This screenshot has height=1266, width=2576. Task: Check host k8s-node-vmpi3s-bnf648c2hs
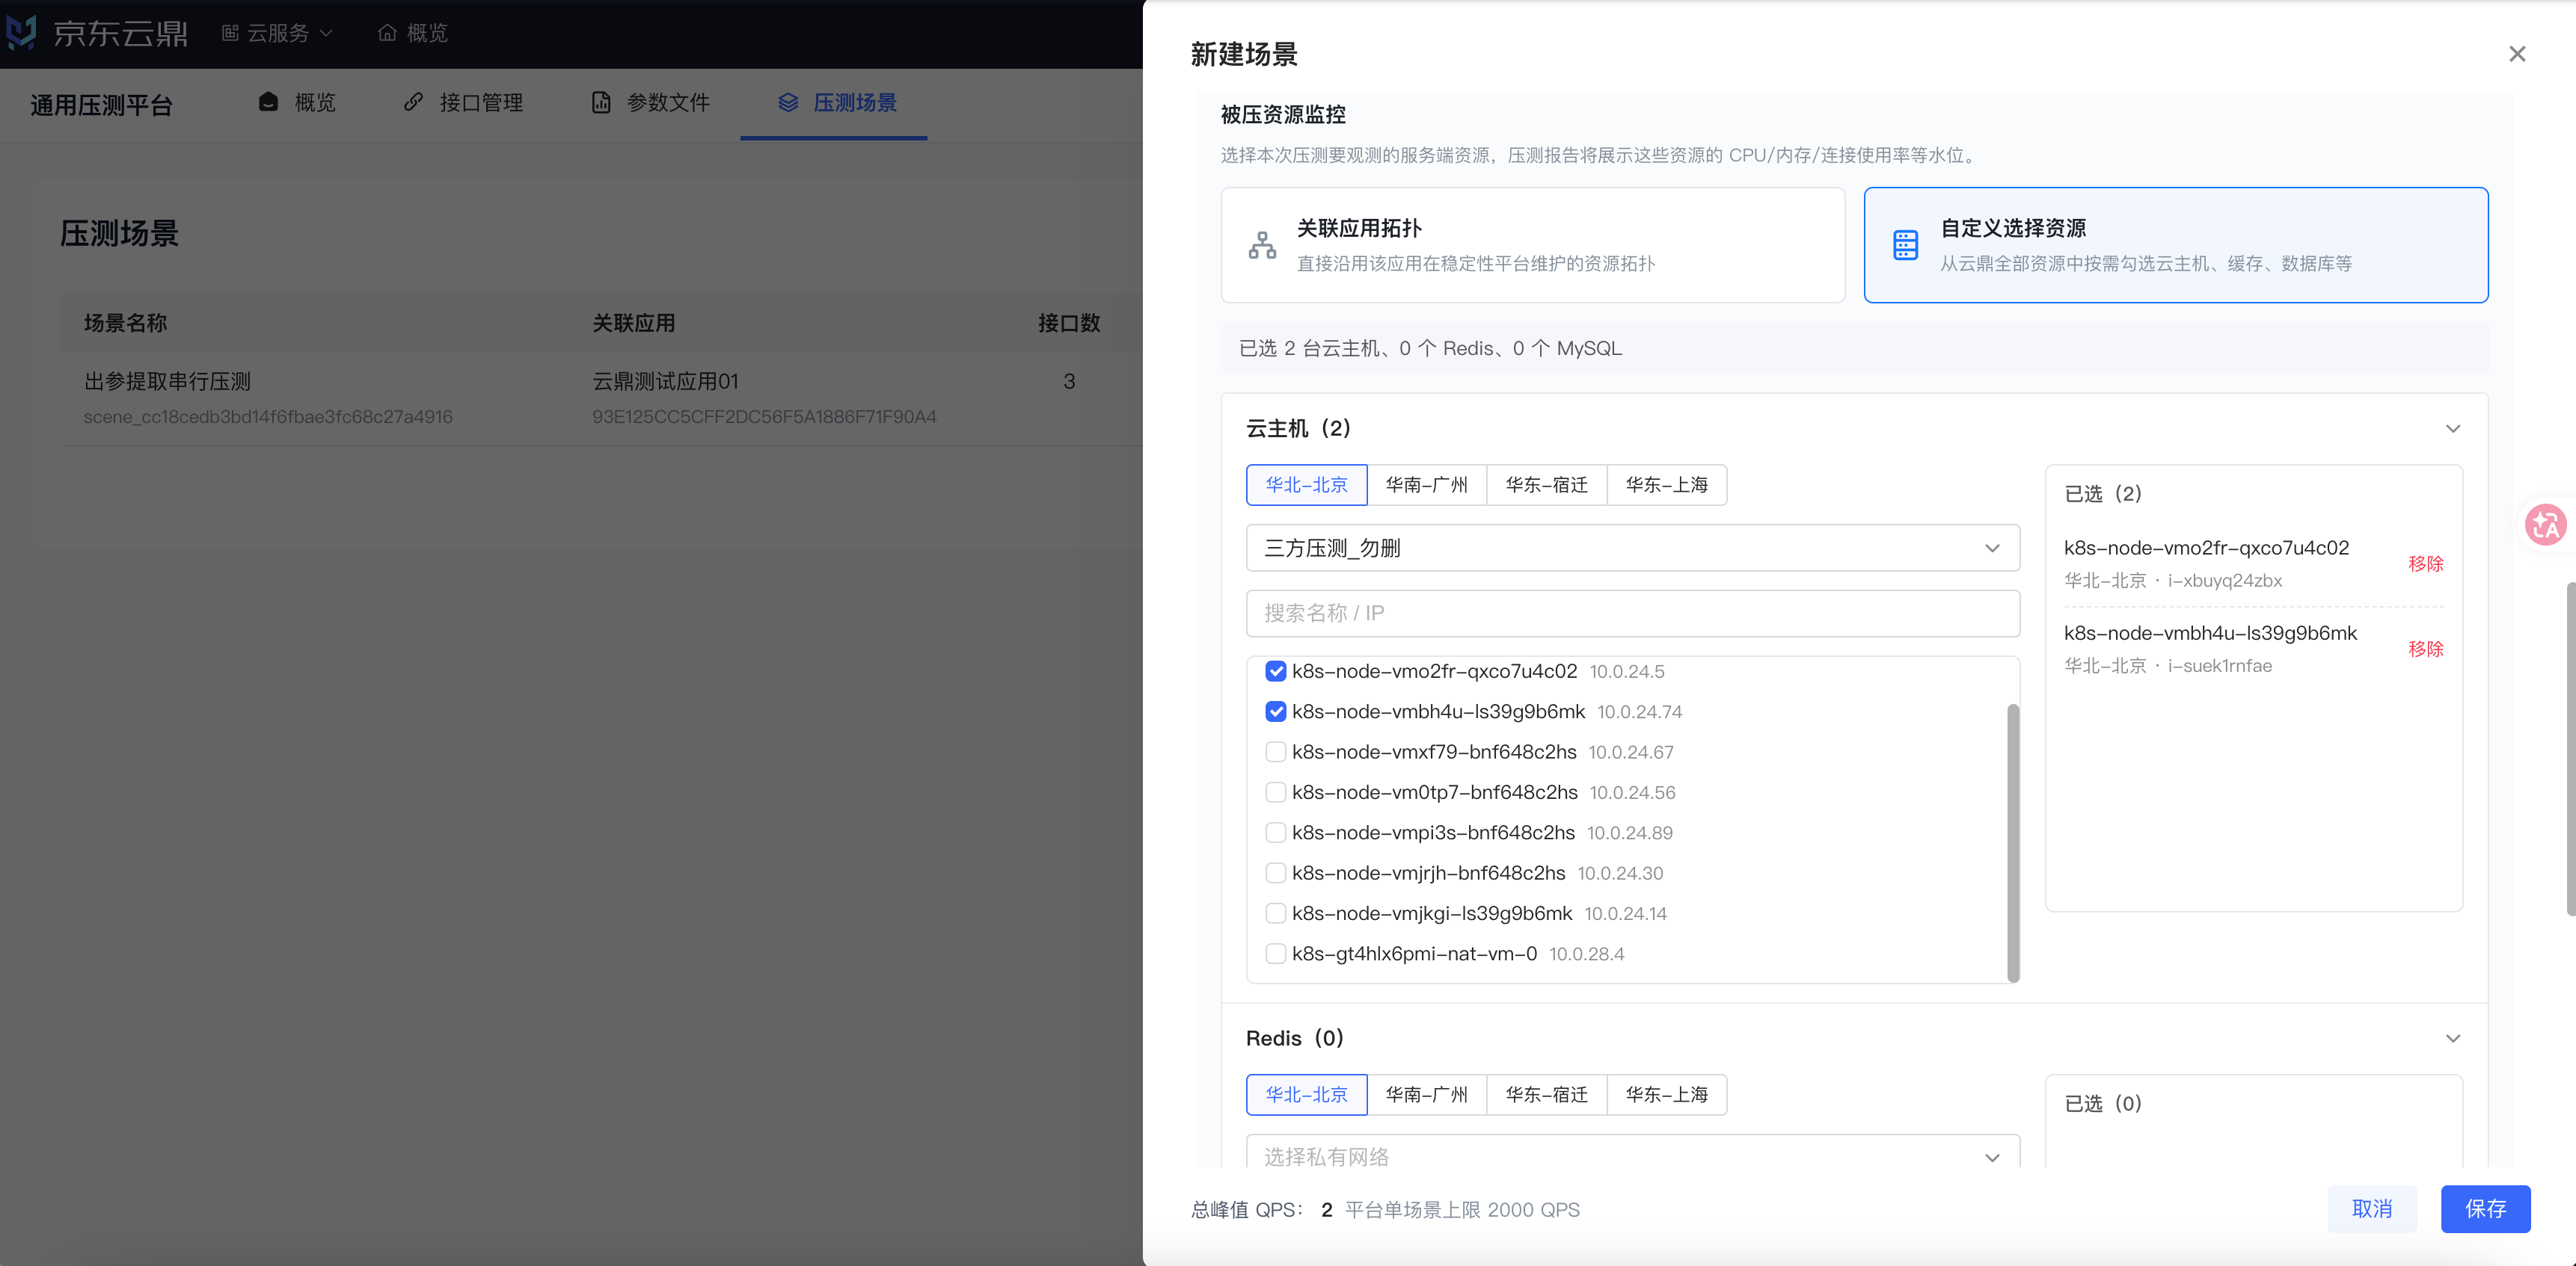click(x=1275, y=833)
